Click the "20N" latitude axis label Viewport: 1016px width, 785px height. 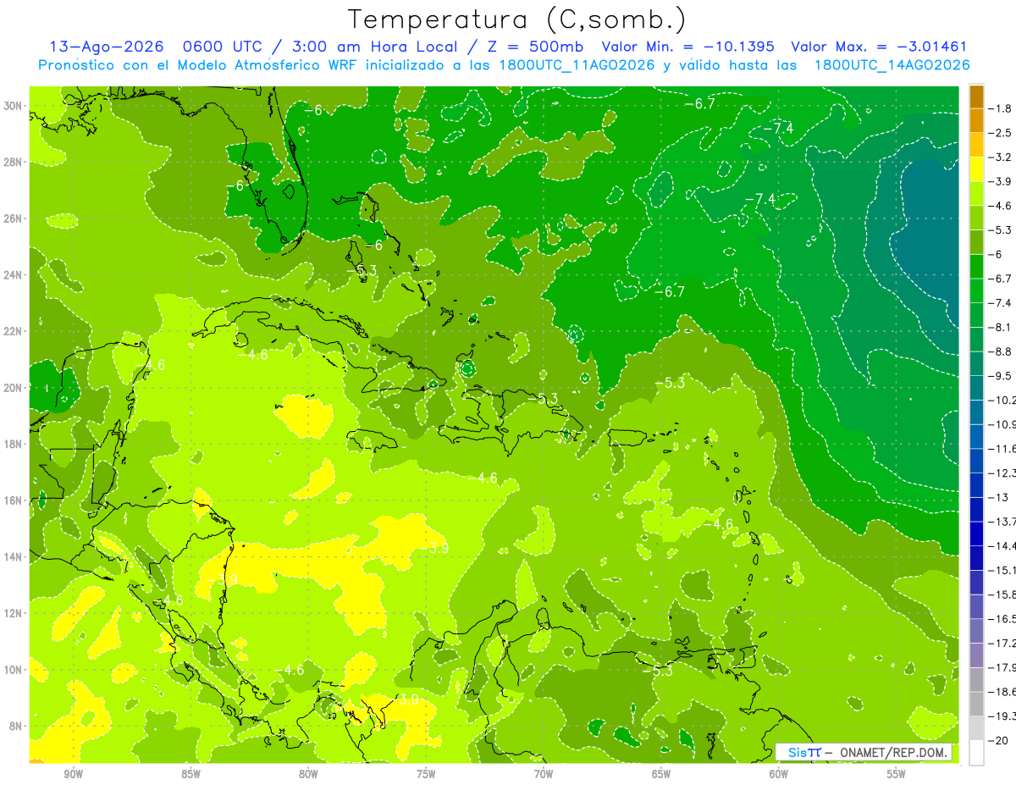click(14, 387)
